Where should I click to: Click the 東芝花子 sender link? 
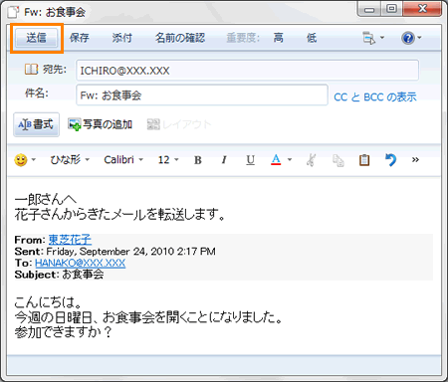pyautogui.click(x=70, y=240)
